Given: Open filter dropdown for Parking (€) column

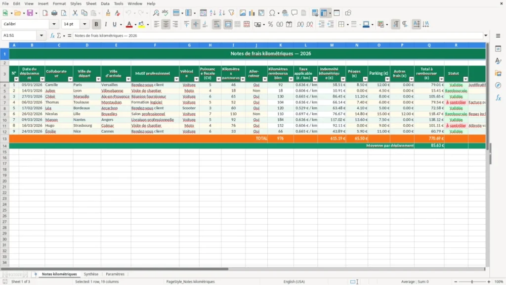Looking at the screenshot, I should point(387,79).
